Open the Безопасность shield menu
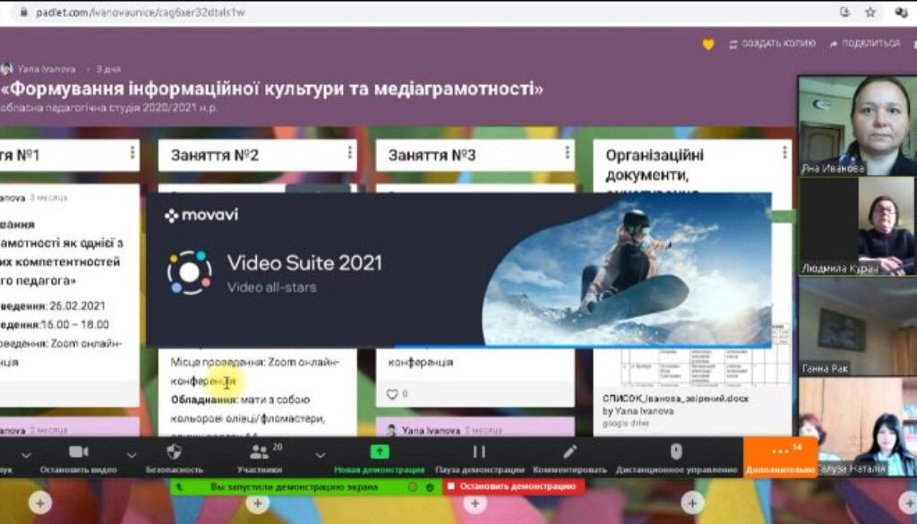917x524 pixels. point(174,458)
